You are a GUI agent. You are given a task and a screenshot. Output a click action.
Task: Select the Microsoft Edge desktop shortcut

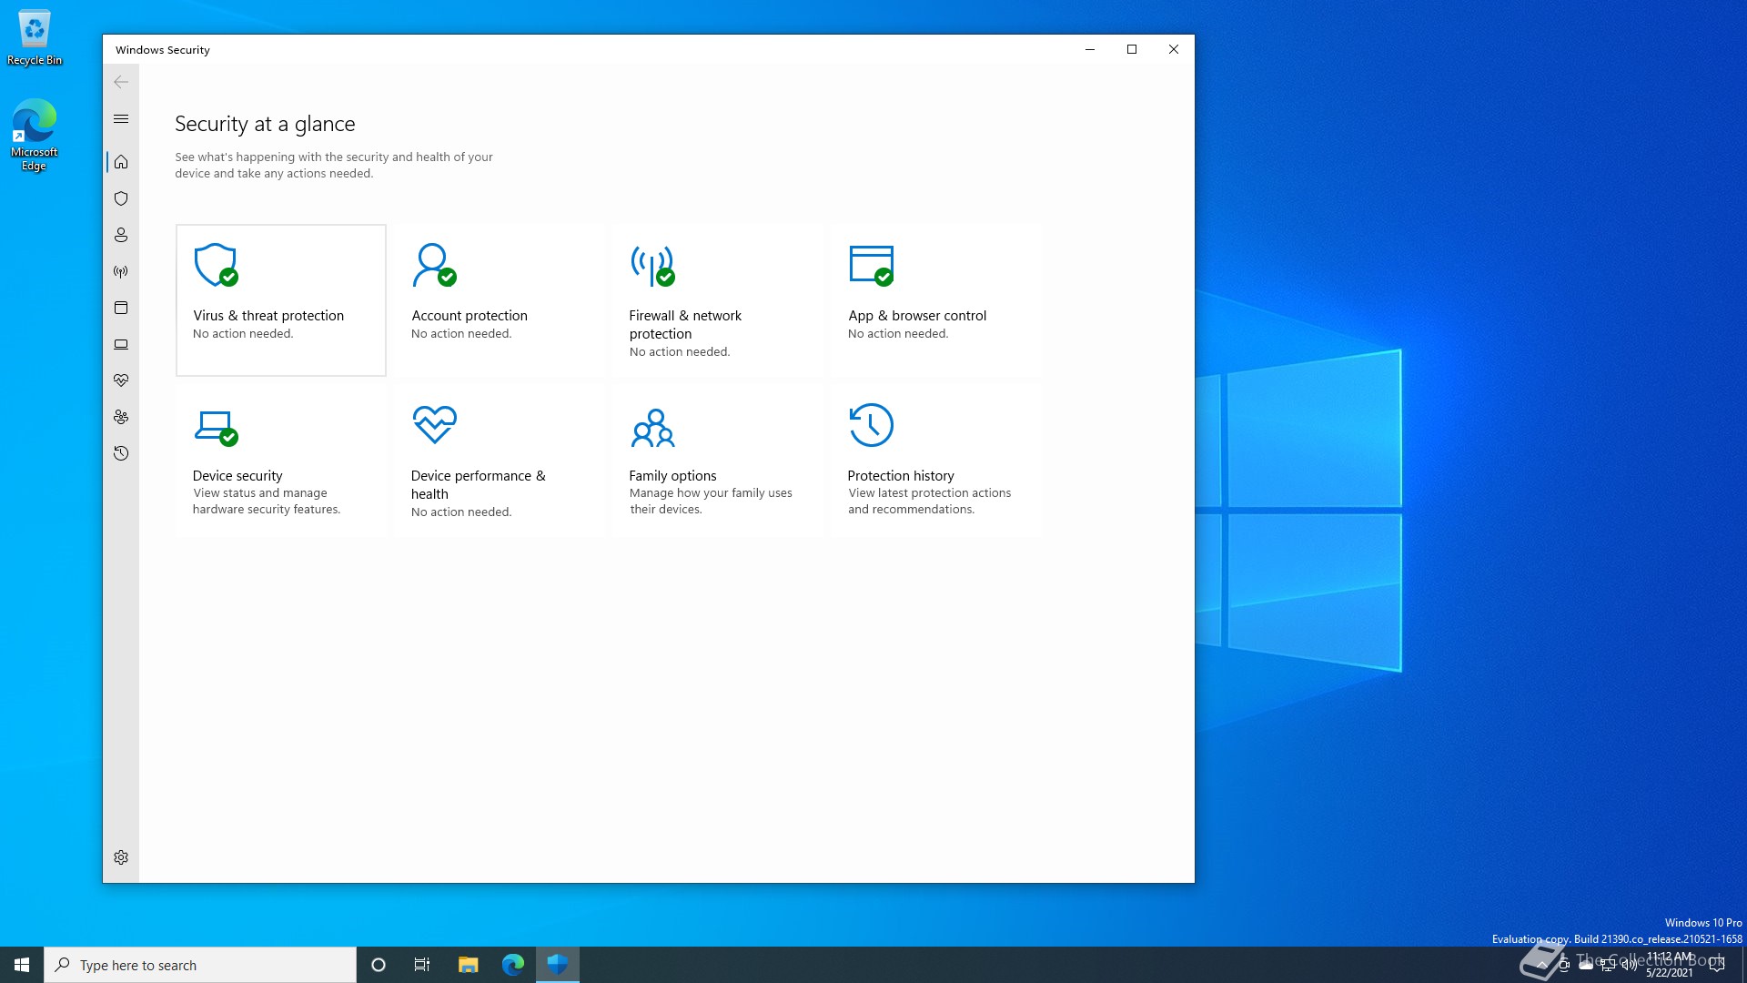(35, 135)
